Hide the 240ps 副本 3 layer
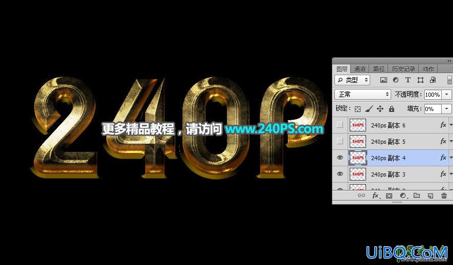453x265 pixels. pyautogui.click(x=340, y=174)
